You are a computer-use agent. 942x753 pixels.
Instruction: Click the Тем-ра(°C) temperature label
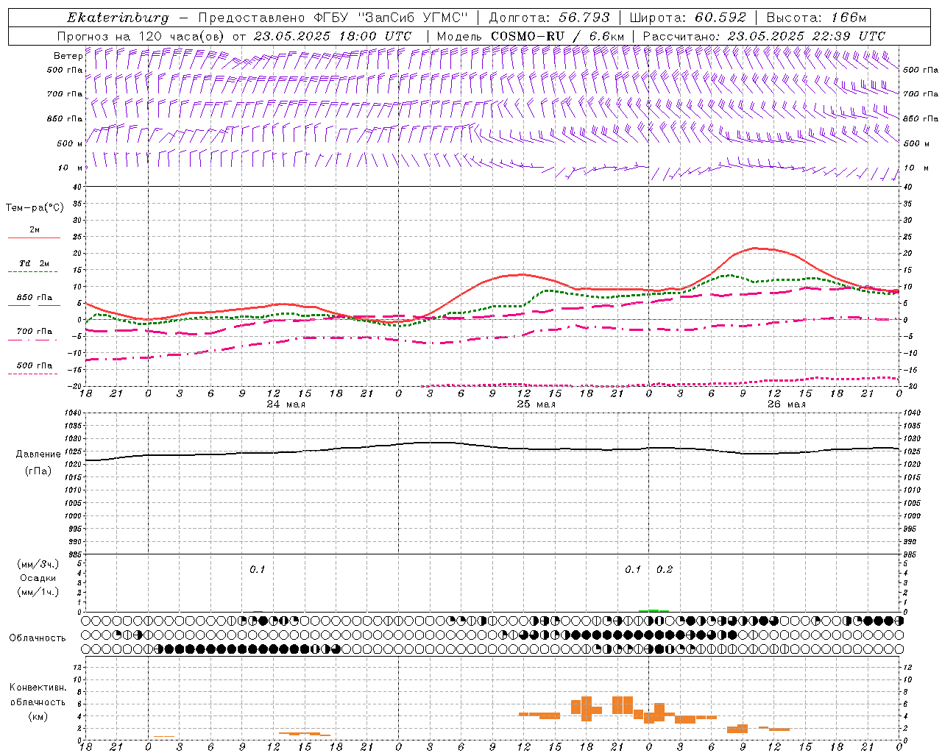(x=35, y=208)
